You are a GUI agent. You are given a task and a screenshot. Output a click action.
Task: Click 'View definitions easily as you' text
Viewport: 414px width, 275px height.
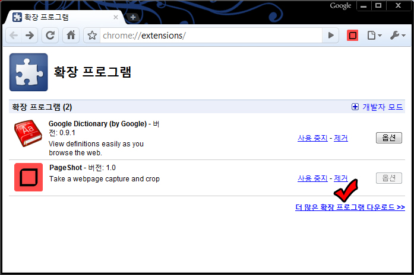pos(96,144)
